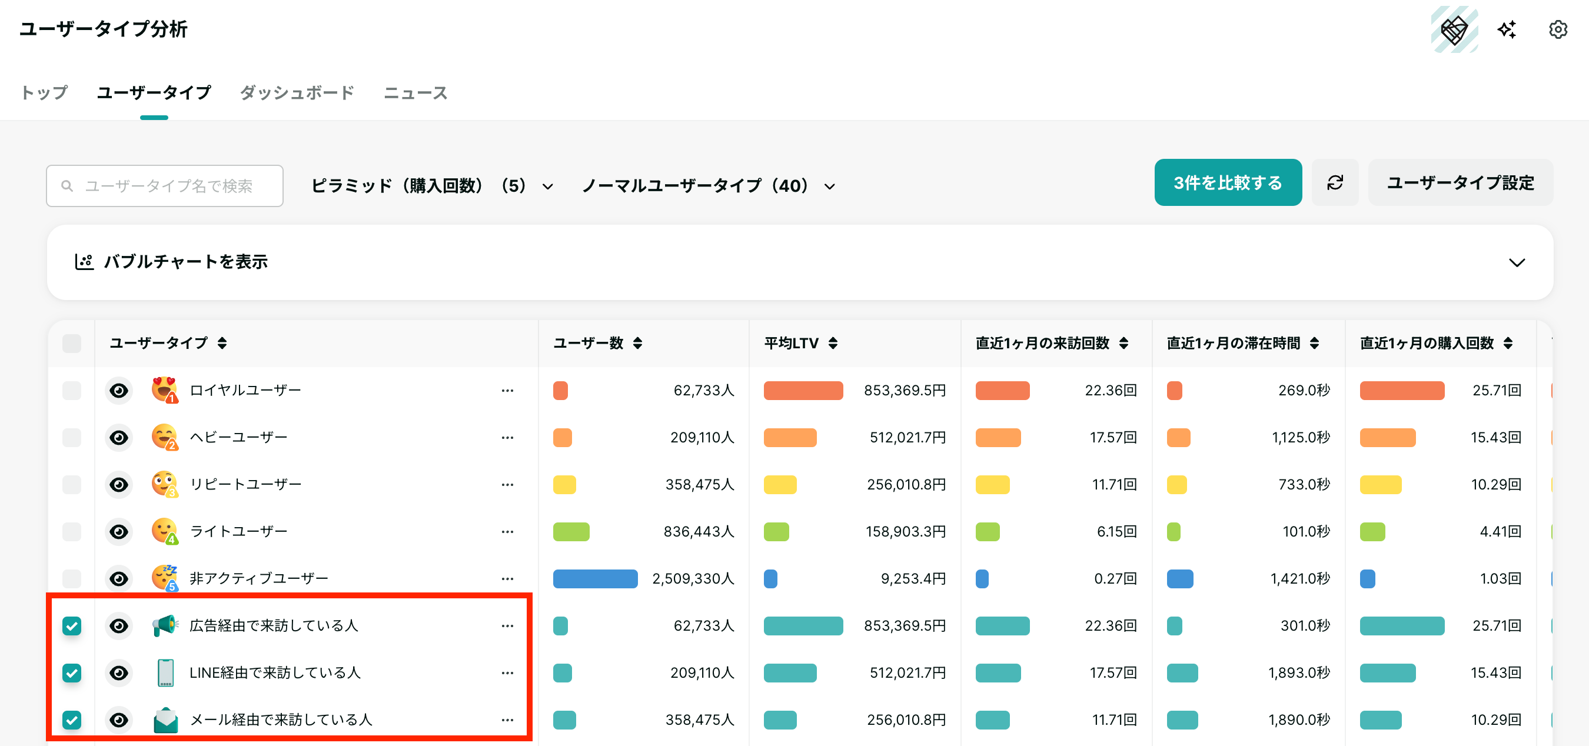1589x746 pixels.
Task: Toggle eye visibility for 非アクティブユーザー
Action: tap(118, 578)
